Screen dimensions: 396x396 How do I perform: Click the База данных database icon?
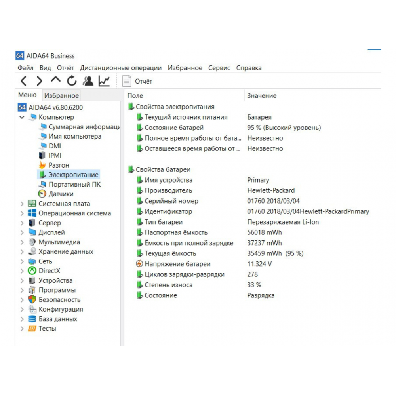click(x=32, y=319)
